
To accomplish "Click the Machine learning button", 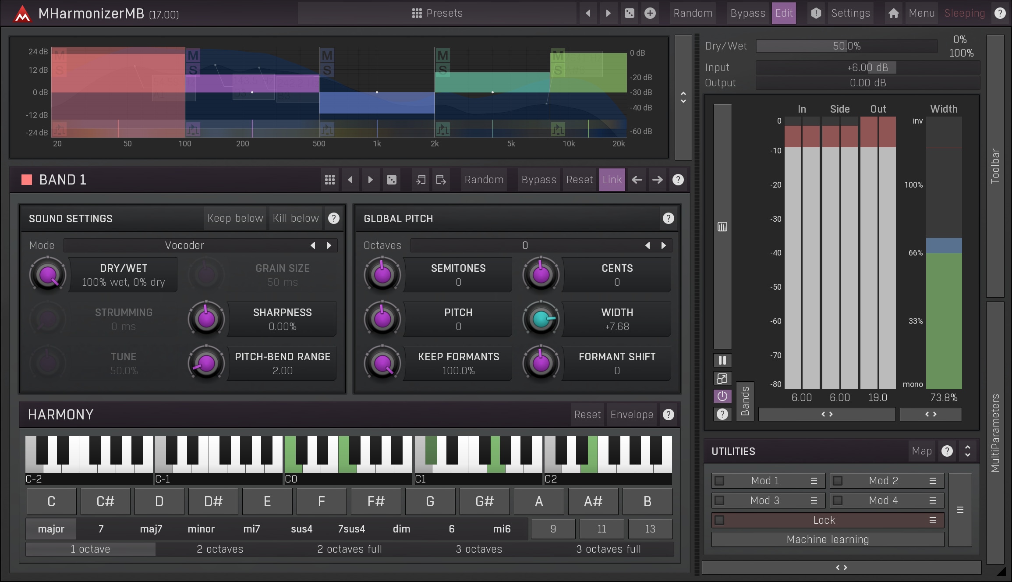I will point(827,539).
